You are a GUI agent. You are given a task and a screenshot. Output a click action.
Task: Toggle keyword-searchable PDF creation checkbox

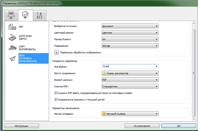click(x=55, y=93)
